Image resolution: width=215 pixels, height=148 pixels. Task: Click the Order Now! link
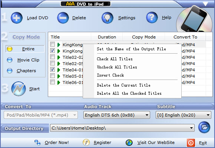[x=57, y=142]
